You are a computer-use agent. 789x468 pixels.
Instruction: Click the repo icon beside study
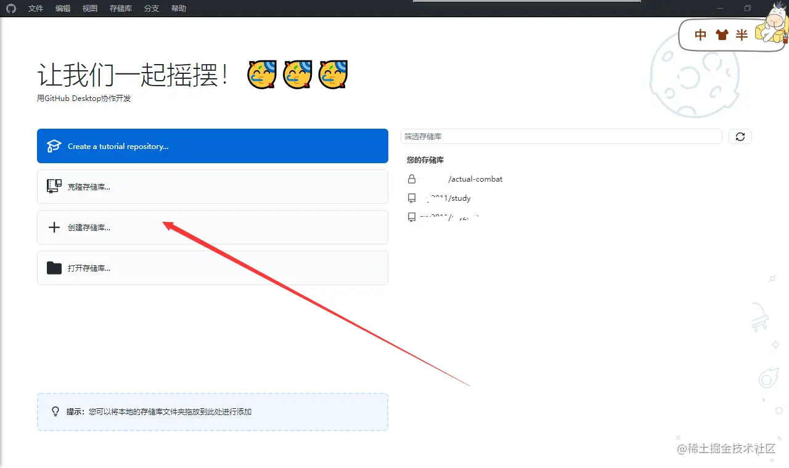(x=412, y=198)
